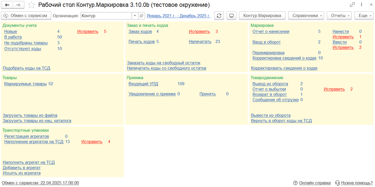Image resolution: width=375 pixels, height=187 pixels.
Task: Click the headset icon for help
Action: (x=337, y=183)
